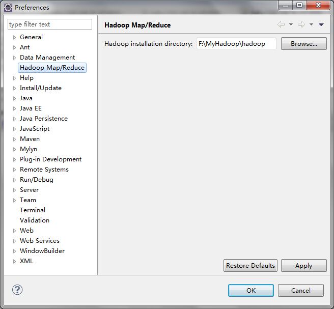Open the forward history dropdown arrow
334x309 pixels.
point(311,24)
